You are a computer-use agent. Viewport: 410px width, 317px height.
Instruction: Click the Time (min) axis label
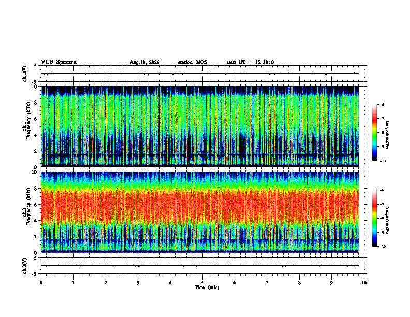click(x=207, y=287)
